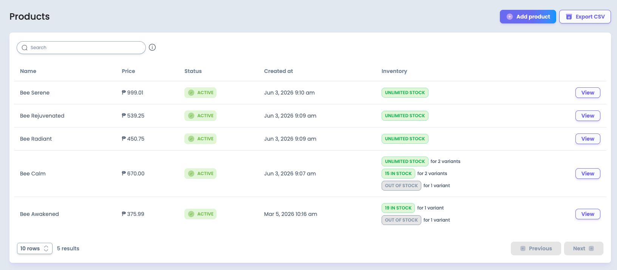Click the ₱ 539.25 price
The image size is (617, 270).
pos(133,116)
